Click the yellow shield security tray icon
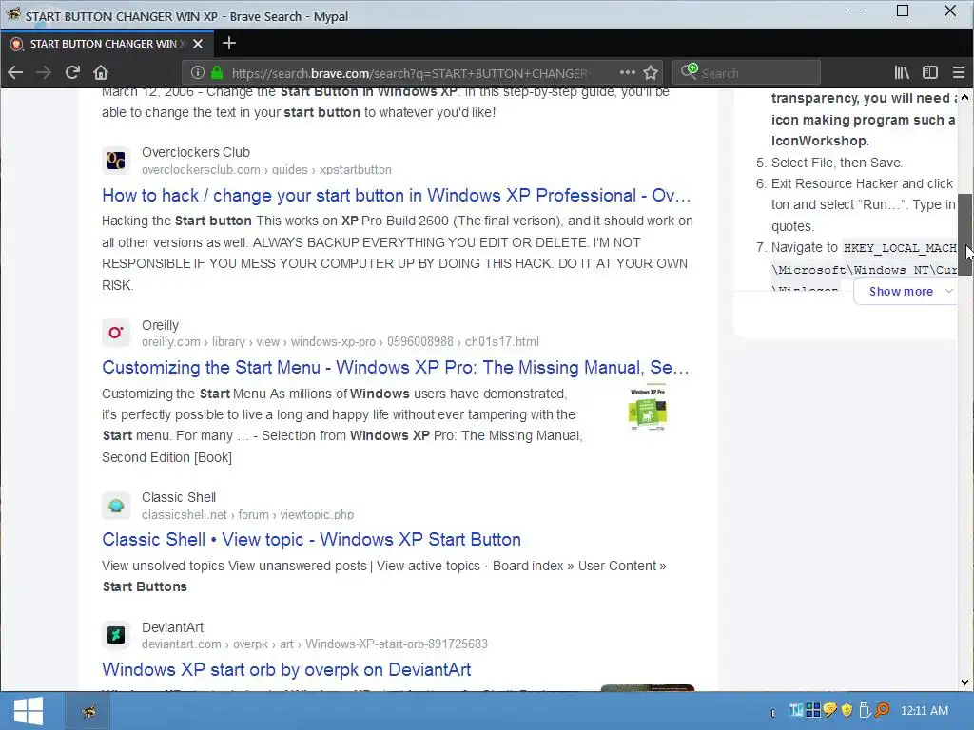This screenshot has width=974, height=730. pos(847,710)
